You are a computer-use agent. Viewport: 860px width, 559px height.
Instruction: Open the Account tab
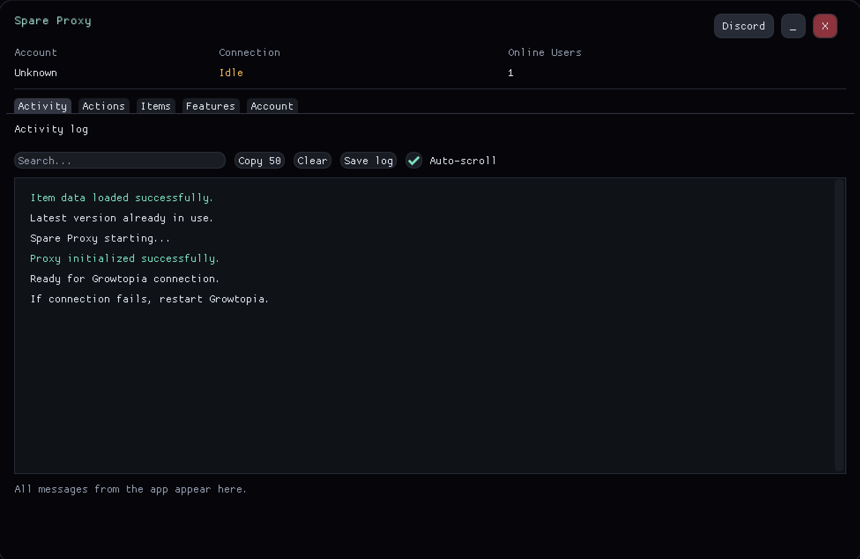coord(272,106)
